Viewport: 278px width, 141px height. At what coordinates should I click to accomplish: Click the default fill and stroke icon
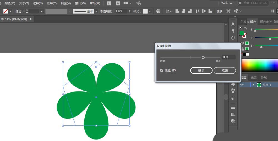click(241, 28)
